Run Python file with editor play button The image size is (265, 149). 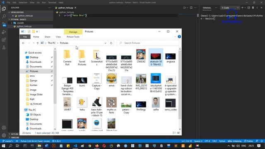(185, 8)
